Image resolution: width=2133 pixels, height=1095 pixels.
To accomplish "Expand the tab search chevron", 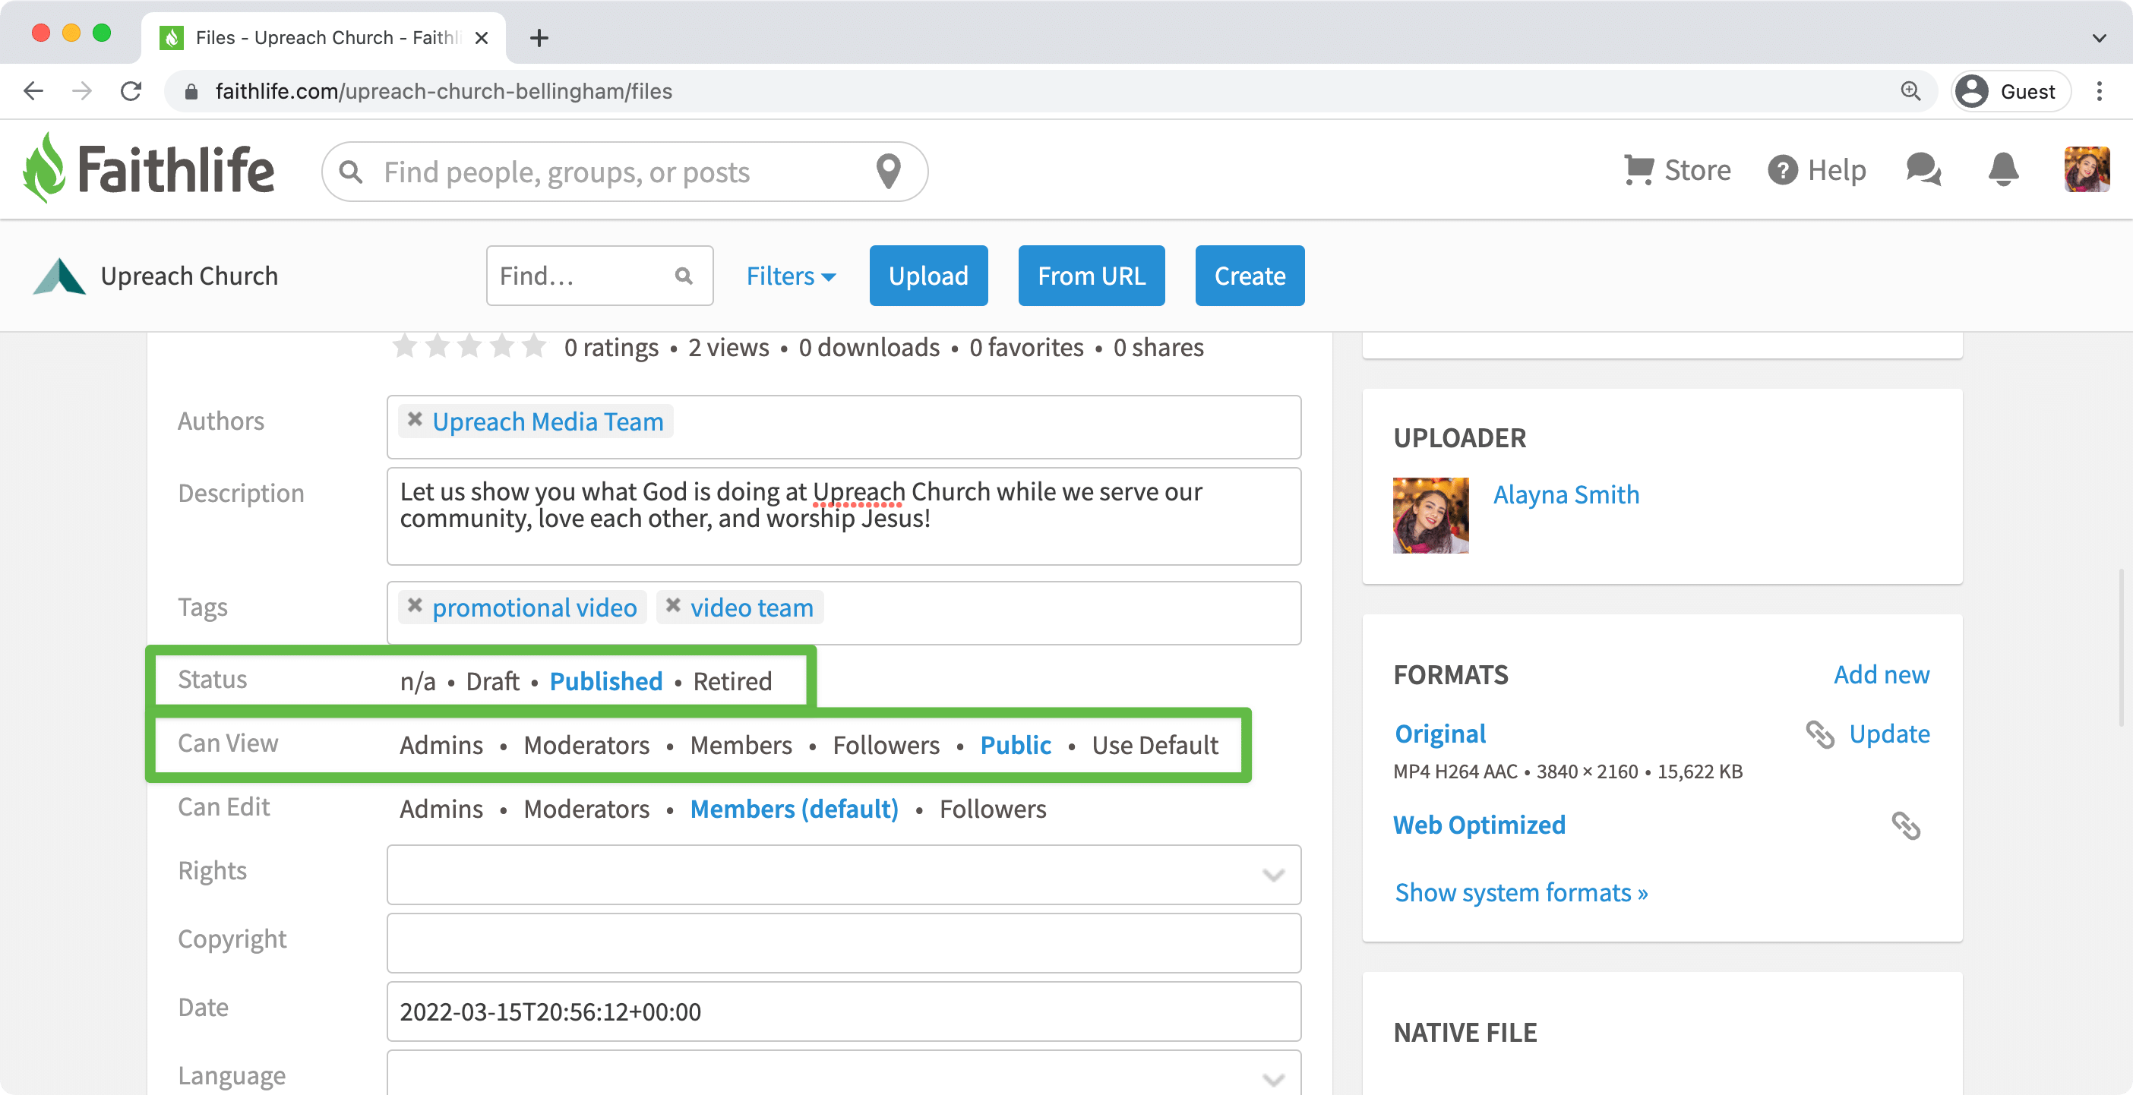I will tap(2098, 38).
